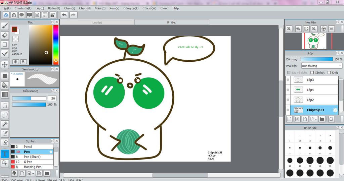Fit canvas to window in navigator
This screenshot has width=344, height=181.
click(306, 29)
